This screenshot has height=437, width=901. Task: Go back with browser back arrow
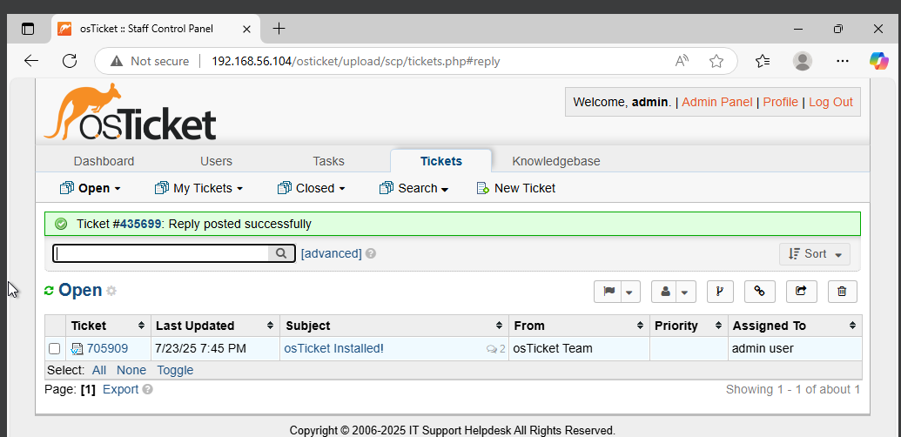[31, 61]
